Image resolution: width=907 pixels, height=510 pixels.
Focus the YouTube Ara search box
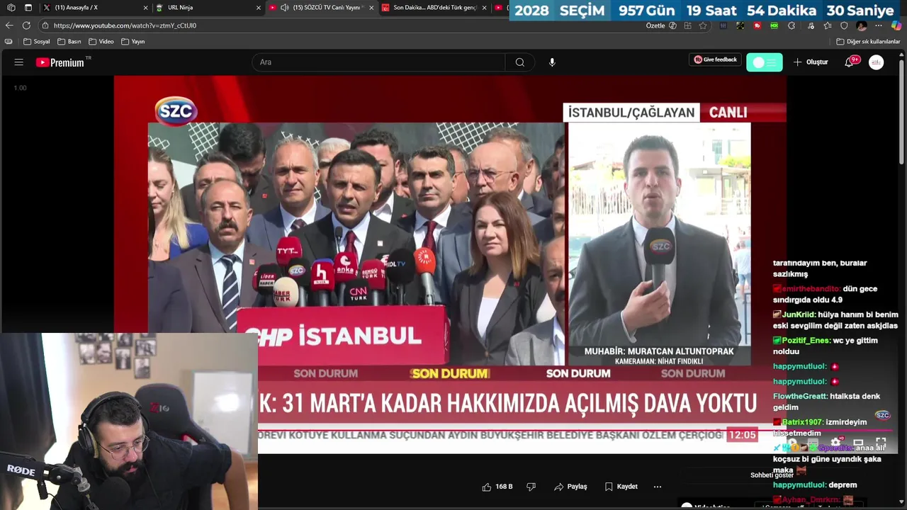(378, 62)
